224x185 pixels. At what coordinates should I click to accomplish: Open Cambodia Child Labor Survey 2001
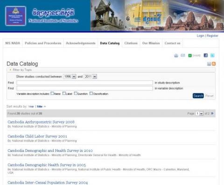click(37, 136)
